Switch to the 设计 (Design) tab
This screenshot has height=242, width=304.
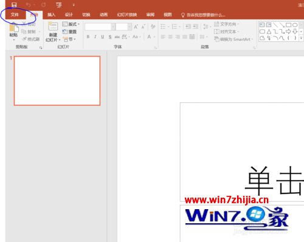[x=69, y=15]
